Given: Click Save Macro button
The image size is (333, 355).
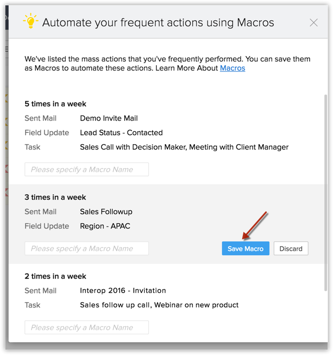Looking at the screenshot, I should click(245, 249).
